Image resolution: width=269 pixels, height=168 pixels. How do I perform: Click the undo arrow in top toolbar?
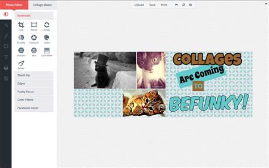[176, 5]
